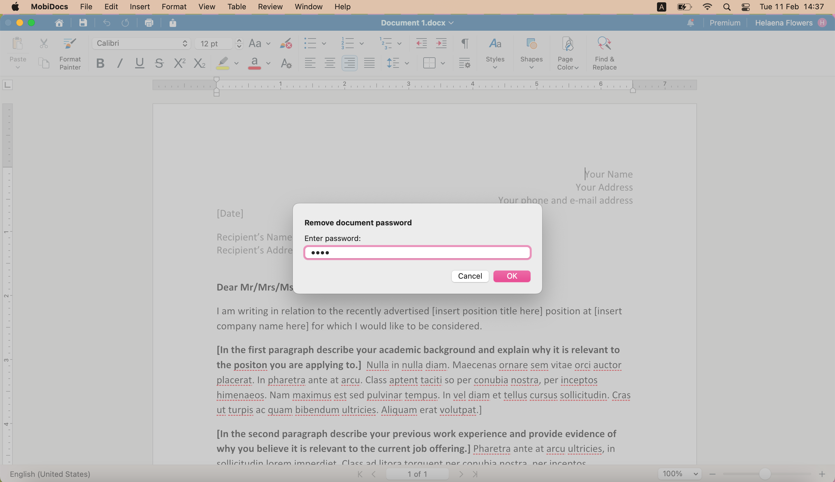
Task: Click Document 1.docx title dropdown
Action: [x=417, y=23]
